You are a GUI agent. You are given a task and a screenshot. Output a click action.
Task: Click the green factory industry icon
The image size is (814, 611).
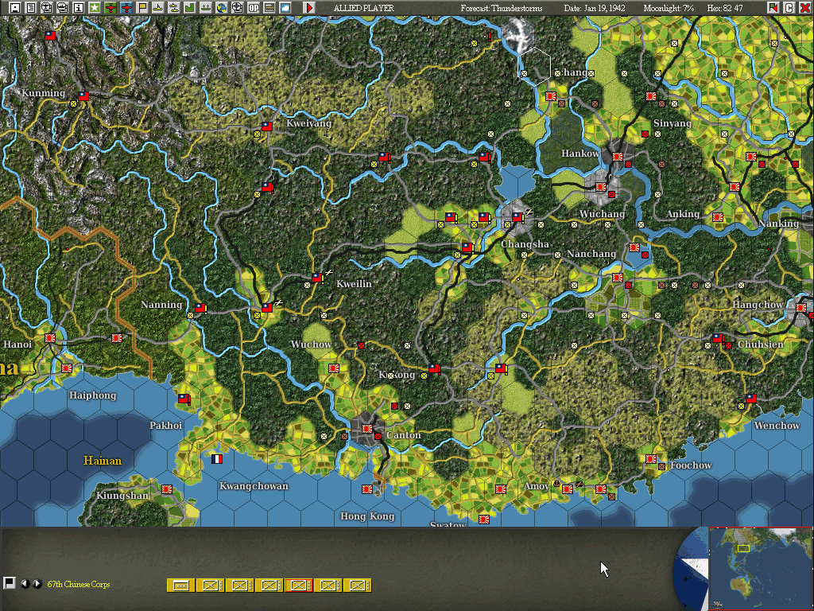pos(190,8)
